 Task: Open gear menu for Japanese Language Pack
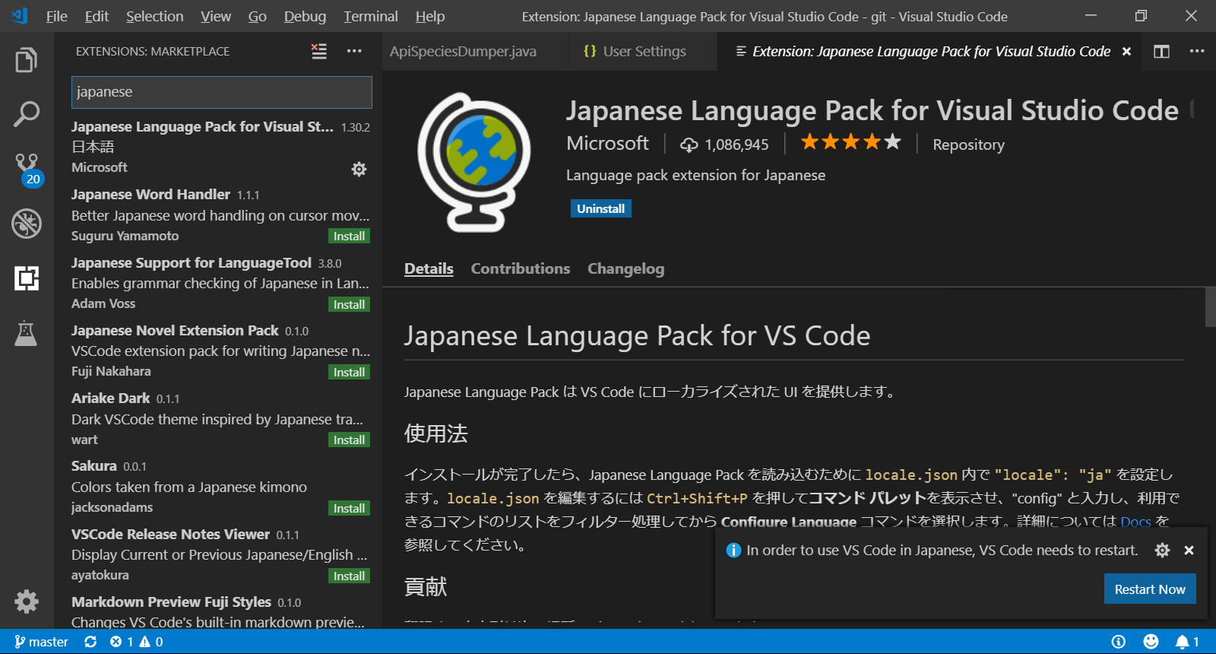point(359,169)
